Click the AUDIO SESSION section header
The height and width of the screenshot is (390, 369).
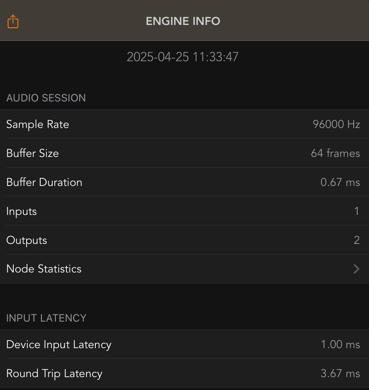click(x=46, y=98)
